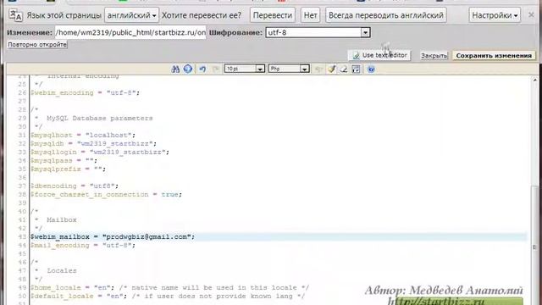Screen dimensions: 542x305
Task: Click the $dbencoding = "utf8" line
Action: click(75, 186)
